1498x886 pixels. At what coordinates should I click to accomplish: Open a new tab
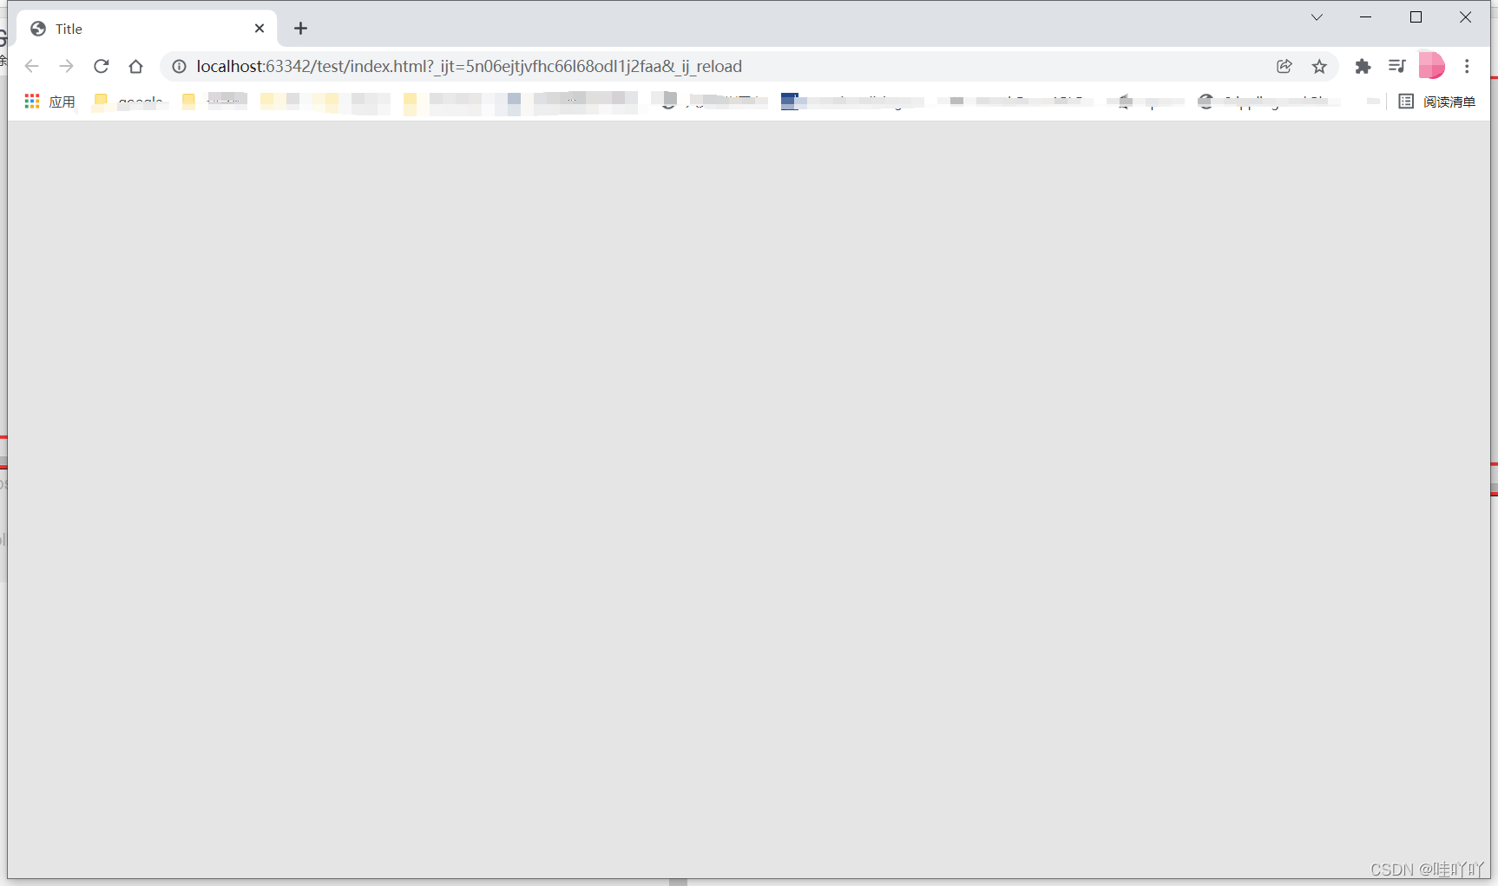pos(300,29)
